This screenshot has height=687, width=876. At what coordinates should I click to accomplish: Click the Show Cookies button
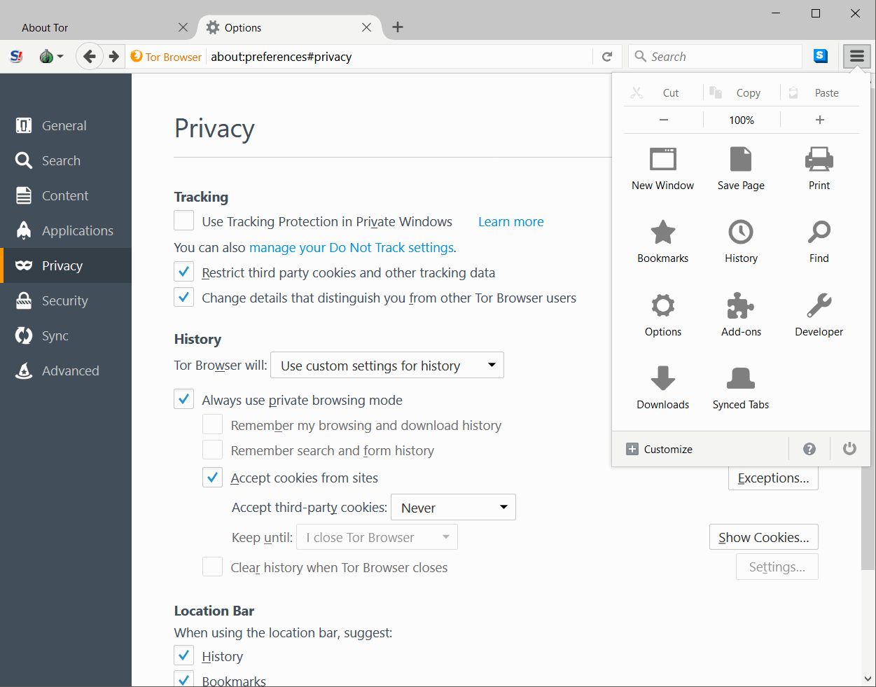pyautogui.click(x=763, y=537)
